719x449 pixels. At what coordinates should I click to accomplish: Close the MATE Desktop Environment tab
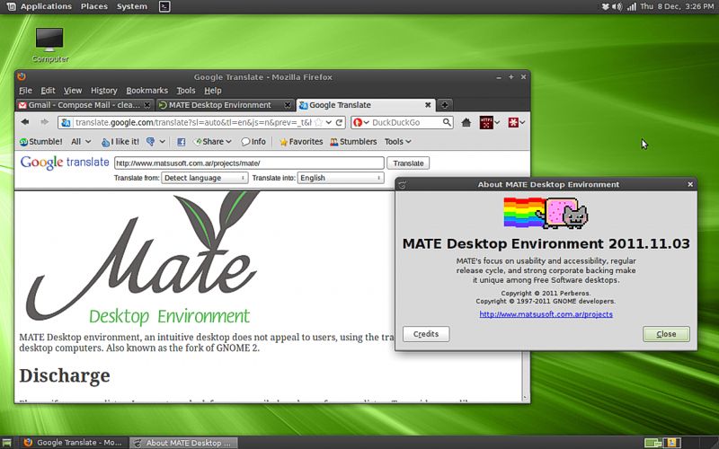288,105
